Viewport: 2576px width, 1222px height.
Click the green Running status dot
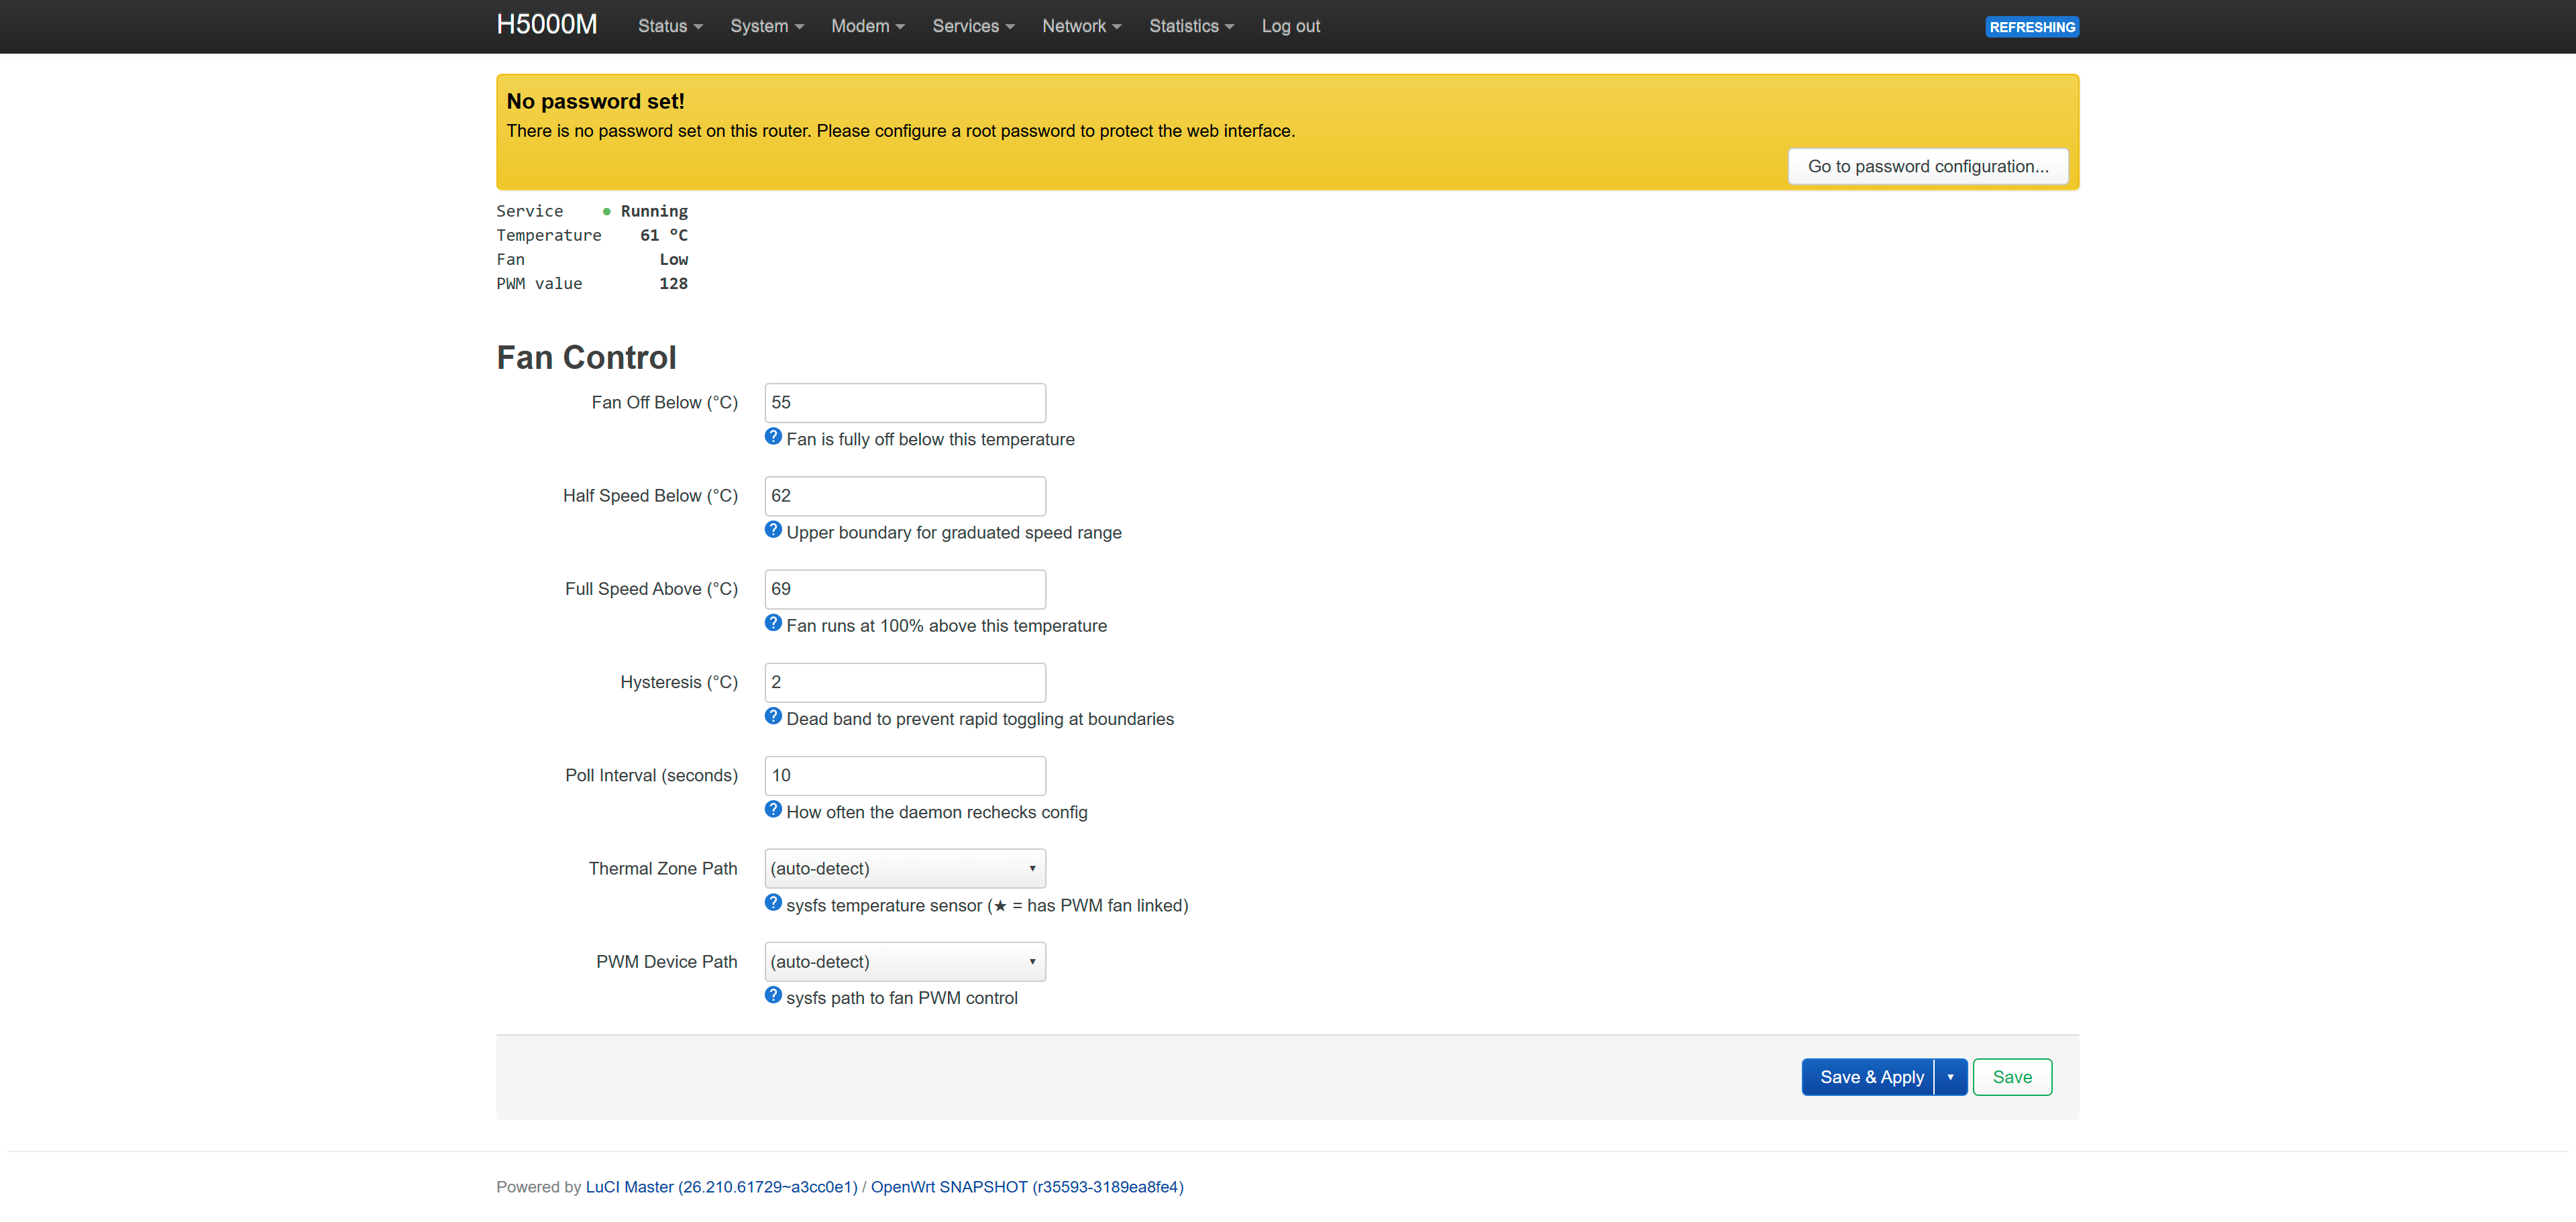606,212
